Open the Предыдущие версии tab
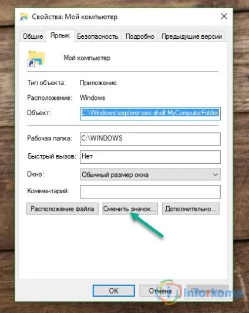The image size is (249, 313). 191,36
